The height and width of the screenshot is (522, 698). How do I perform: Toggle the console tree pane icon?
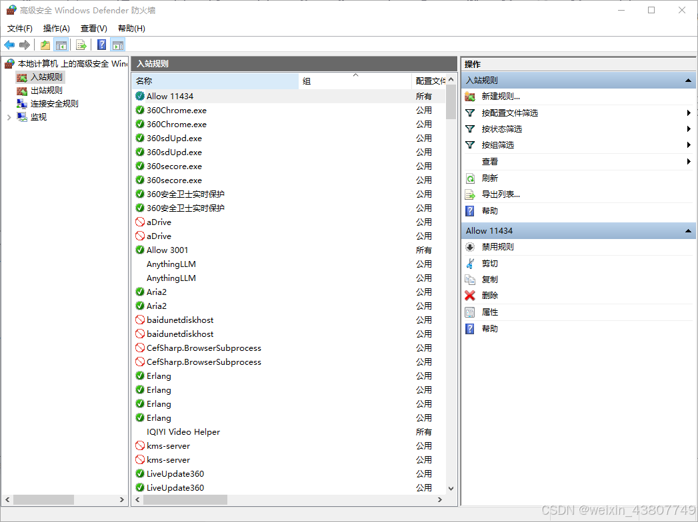coord(61,45)
